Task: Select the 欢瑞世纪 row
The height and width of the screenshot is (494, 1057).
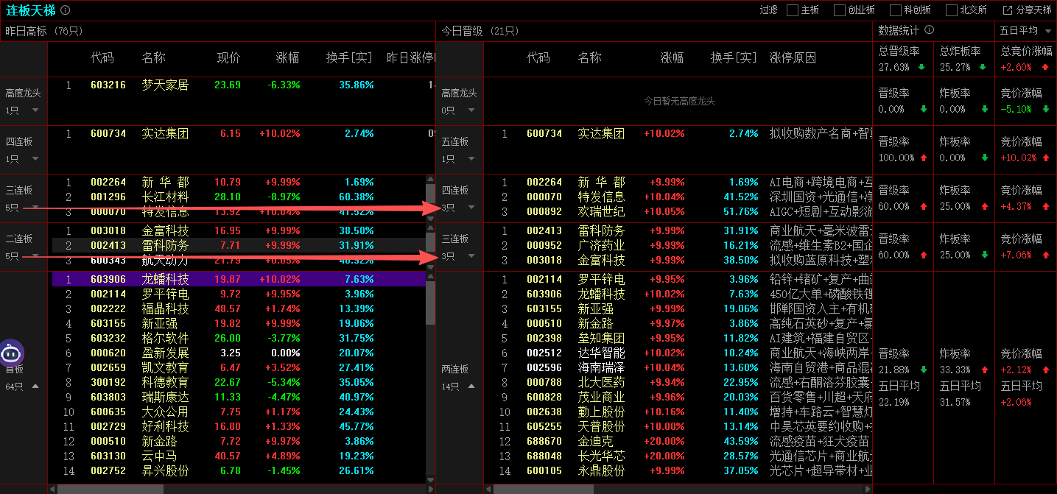Action: (678, 212)
